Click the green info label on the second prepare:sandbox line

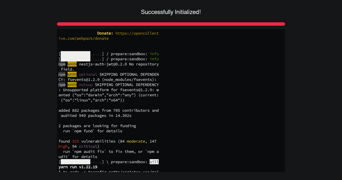pyautogui.click(x=154, y=59)
